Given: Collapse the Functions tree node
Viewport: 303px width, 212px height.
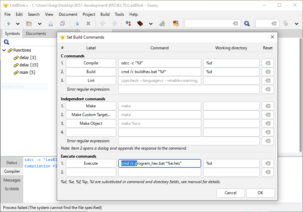Looking at the screenshot, I should tap(4, 50).
